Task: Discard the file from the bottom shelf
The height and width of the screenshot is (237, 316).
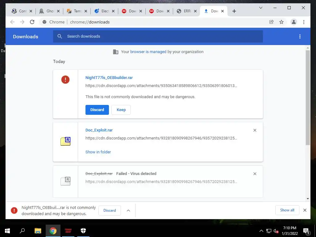Action: pos(110,210)
